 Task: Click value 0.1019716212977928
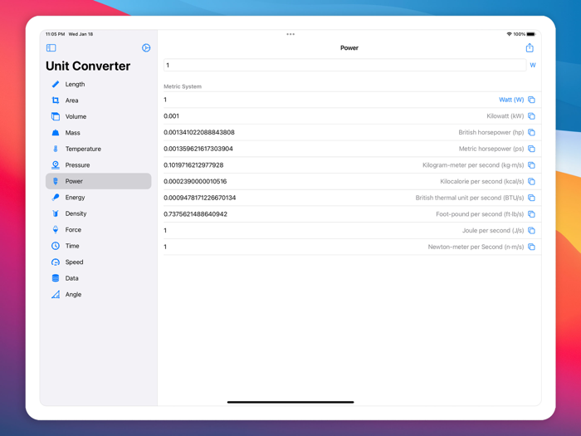pos(193,165)
